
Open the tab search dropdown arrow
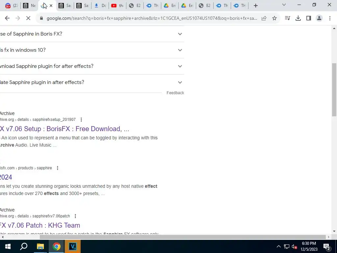coord(284,5)
